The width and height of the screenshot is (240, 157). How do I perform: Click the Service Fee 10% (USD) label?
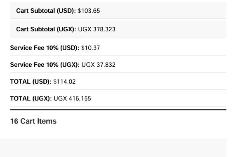(45, 48)
